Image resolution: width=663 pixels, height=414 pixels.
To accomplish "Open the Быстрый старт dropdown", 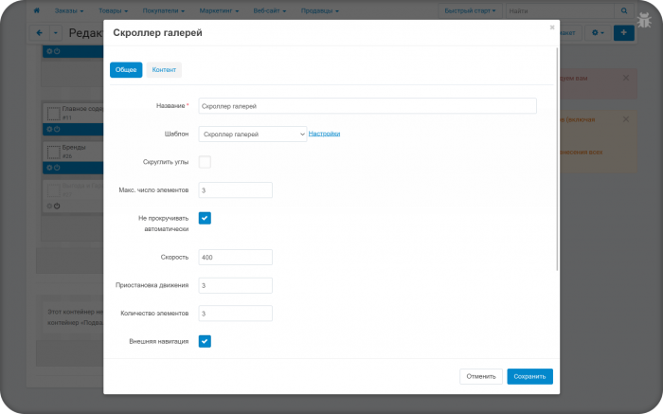I will (470, 11).
